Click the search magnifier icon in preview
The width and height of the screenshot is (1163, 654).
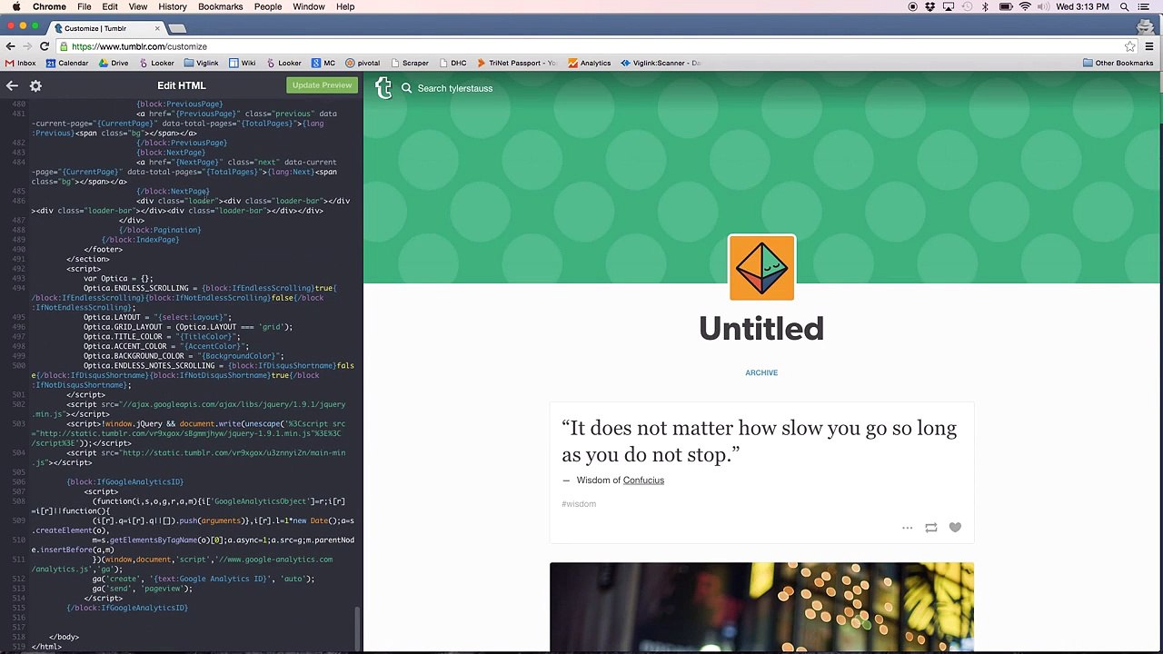click(x=406, y=88)
